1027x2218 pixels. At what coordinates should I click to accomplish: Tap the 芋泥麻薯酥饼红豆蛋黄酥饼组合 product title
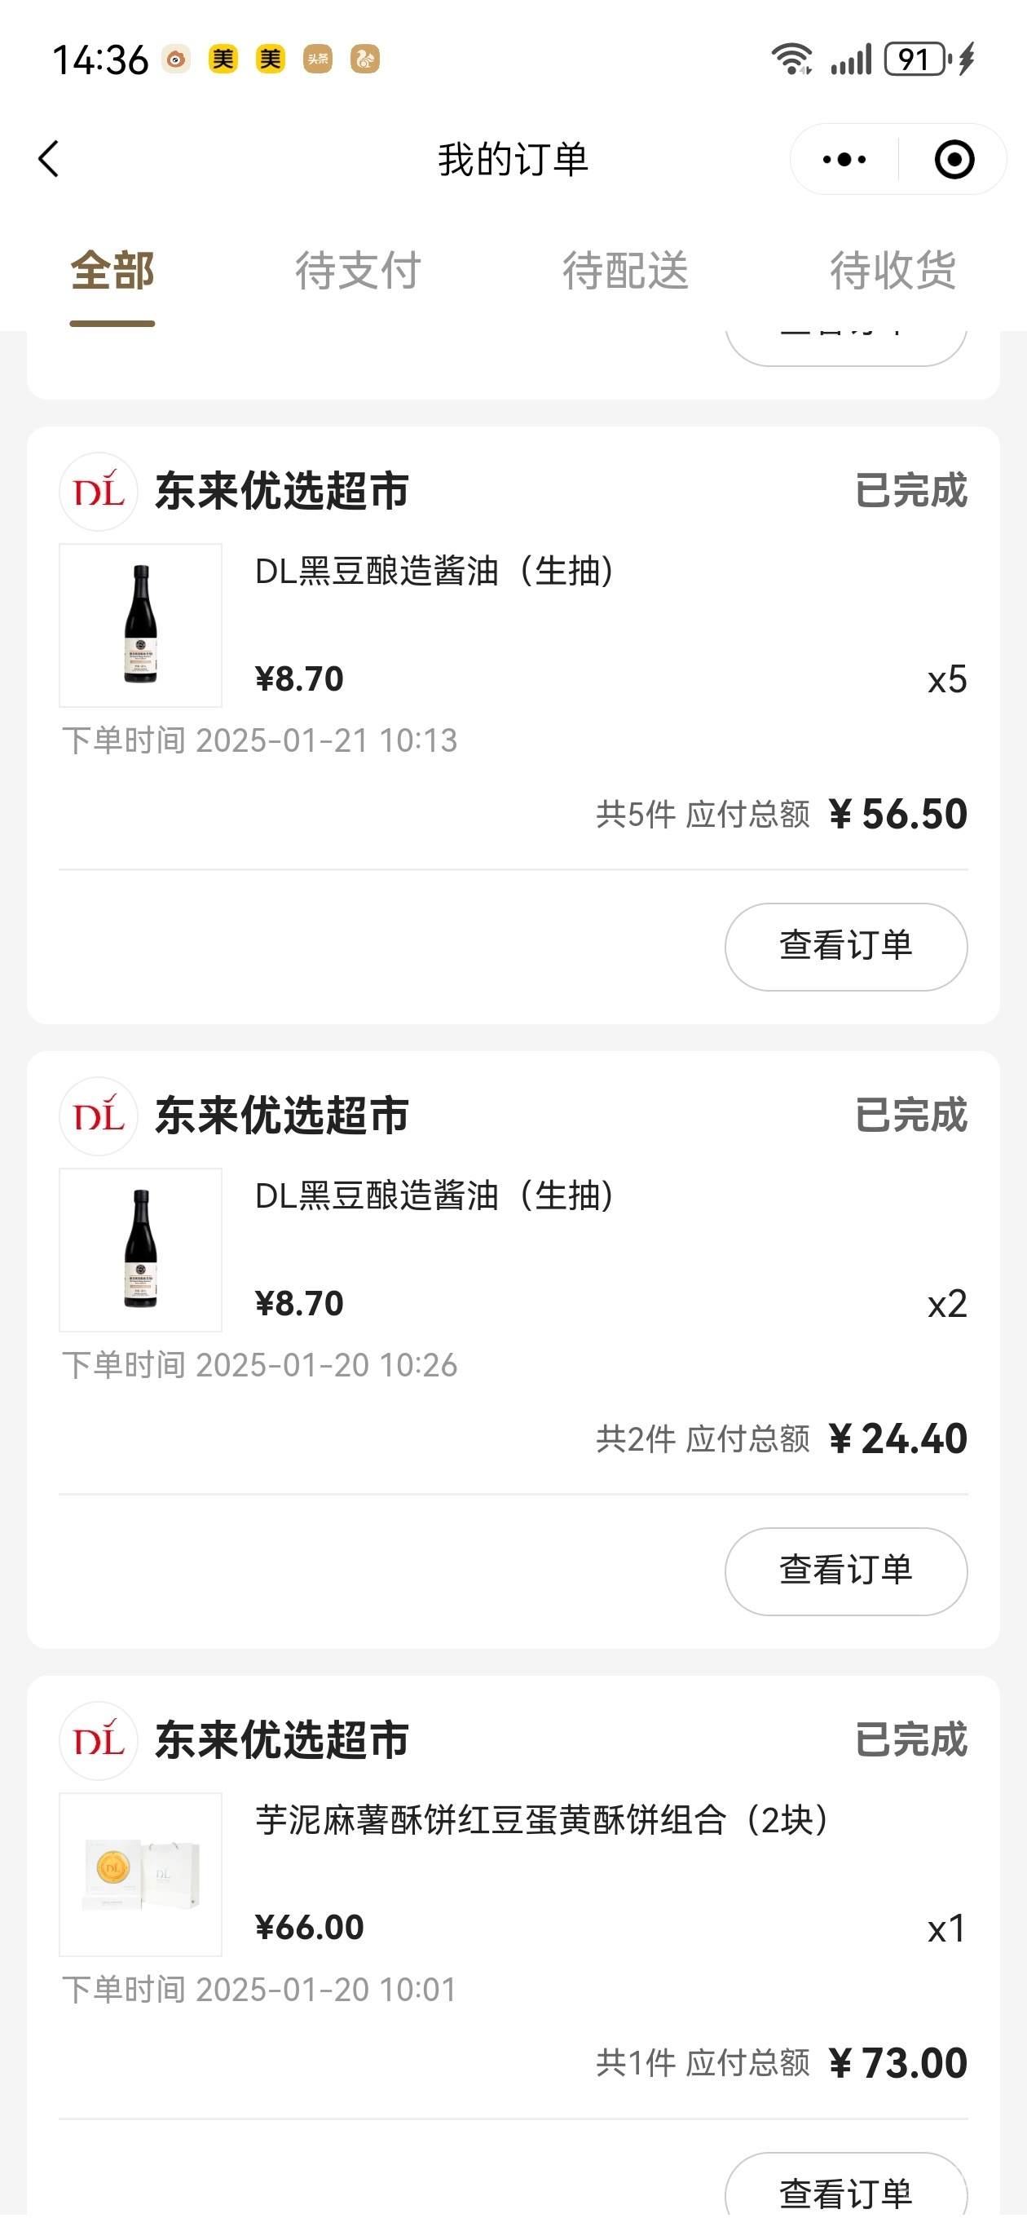[542, 1820]
